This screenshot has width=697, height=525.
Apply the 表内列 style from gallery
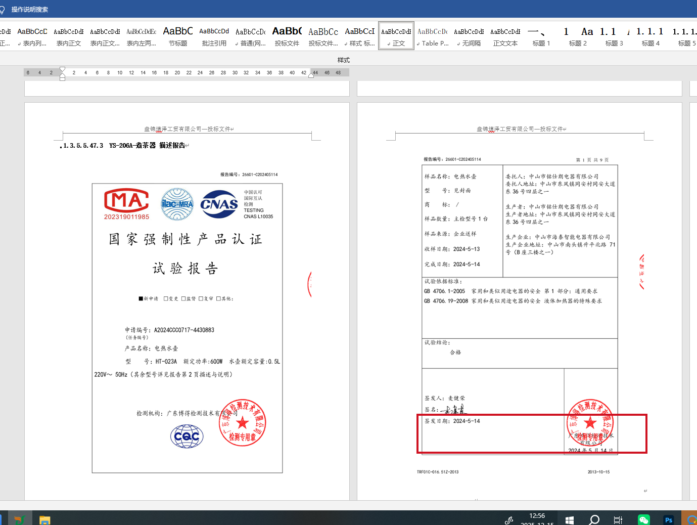[x=32, y=36]
